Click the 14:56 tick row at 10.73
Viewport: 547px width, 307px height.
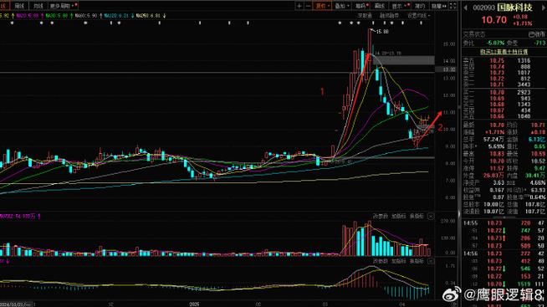(x=504, y=253)
